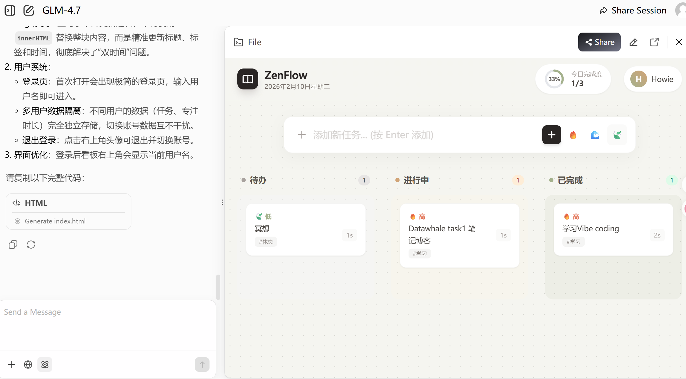Click the dark Share button
Image resolution: width=686 pixels, height=379 pixels.
pos(599,42)
